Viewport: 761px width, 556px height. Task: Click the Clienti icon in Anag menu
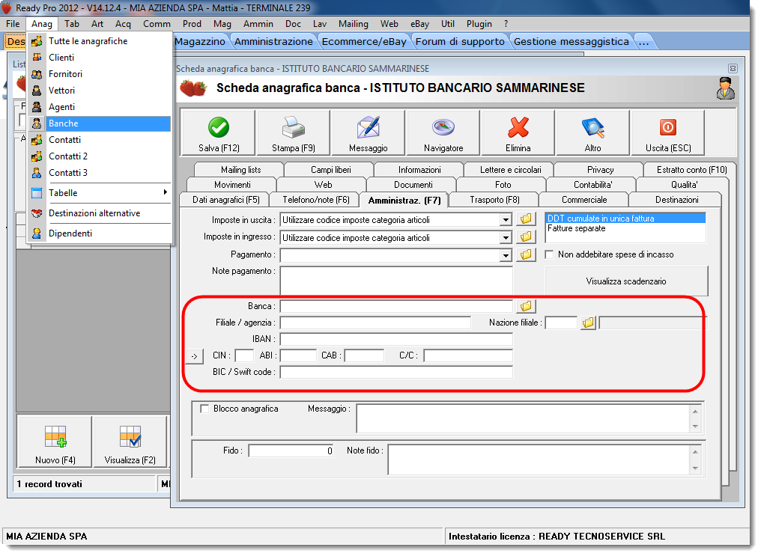[37, 57]
